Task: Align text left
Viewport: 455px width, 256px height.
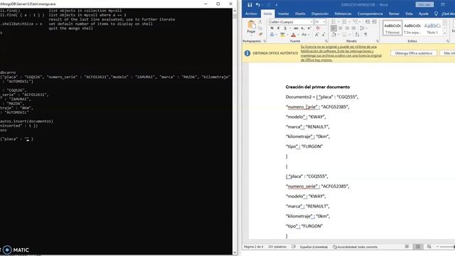Action: pos(333,28)
